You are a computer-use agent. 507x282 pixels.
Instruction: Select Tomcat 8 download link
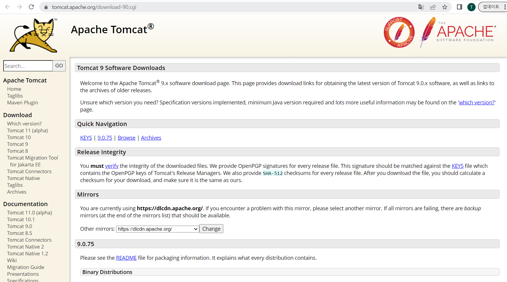coord(17,151)
